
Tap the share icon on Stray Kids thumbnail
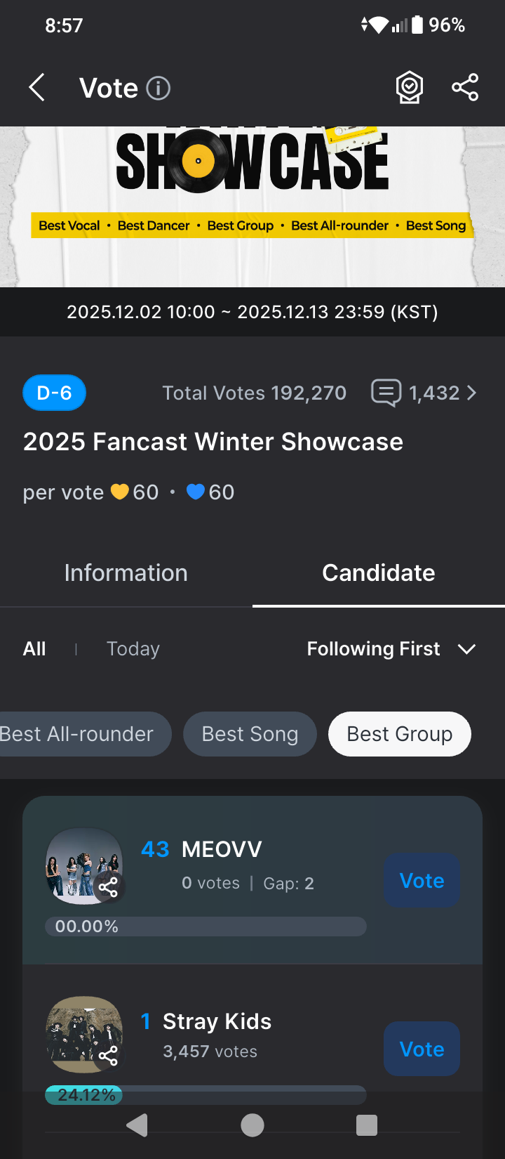point(109,1055)
